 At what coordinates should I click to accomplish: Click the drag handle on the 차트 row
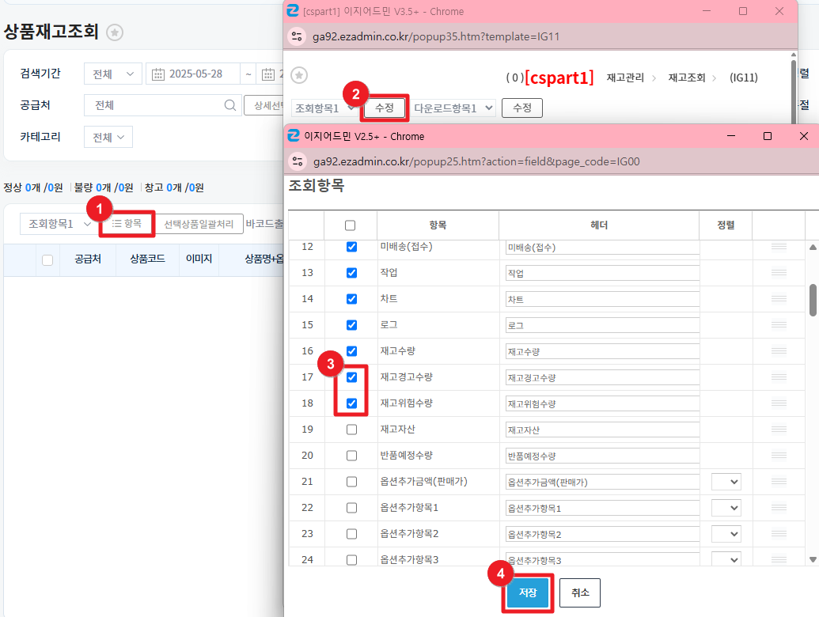(x=779, y=299)
